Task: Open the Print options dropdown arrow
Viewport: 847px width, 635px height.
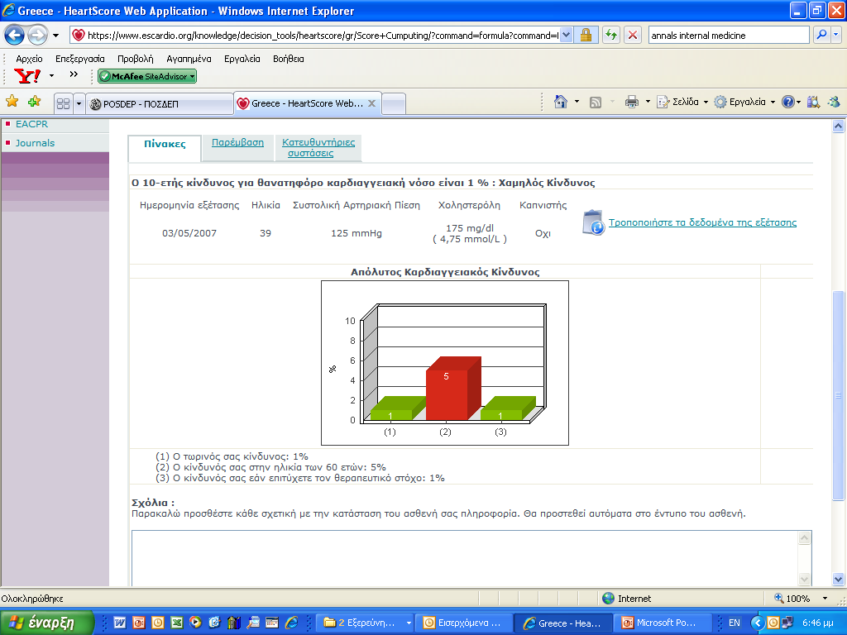Action: pyautogui.click(x=648, y=102)
